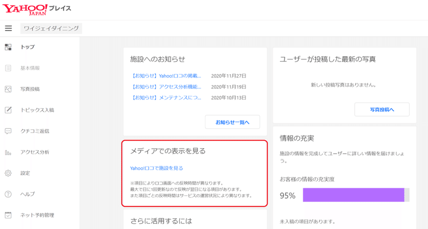
Task: Click the トピックス入稿 pencil icon
Action: [x=8, y=110]
